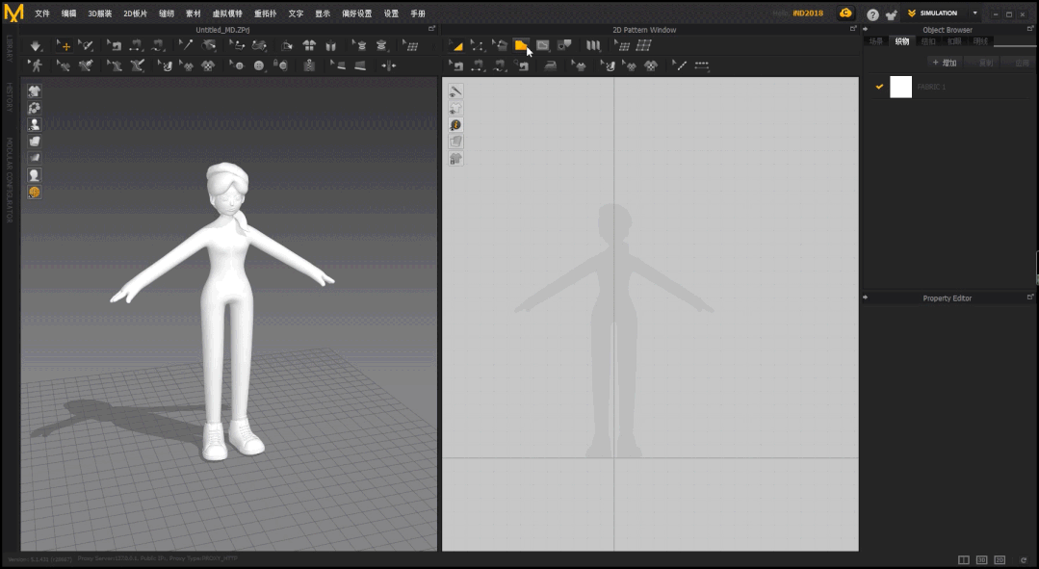1039x569 pixels.
Task: Toggle the FABRIC 1 checkmark
Action: [x=879, y=87]
